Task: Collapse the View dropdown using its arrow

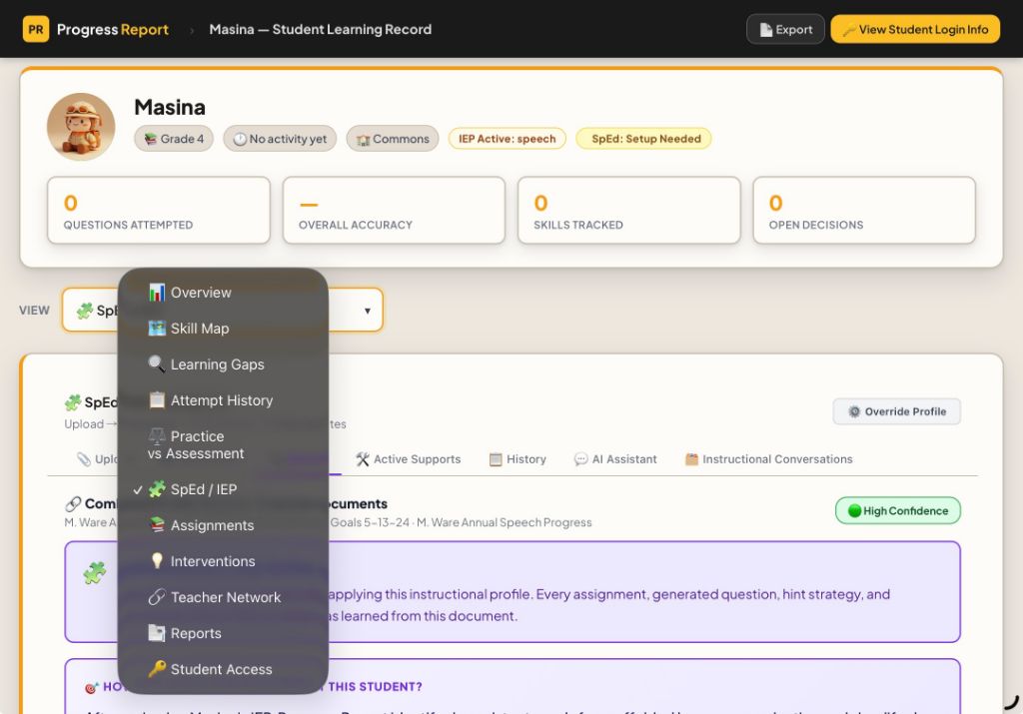Action: pyautogui.click(x=368, y=311)
